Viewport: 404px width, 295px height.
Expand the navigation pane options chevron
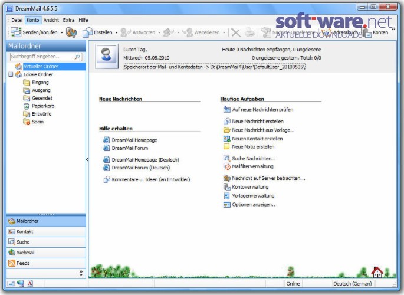tap(81, 273)
